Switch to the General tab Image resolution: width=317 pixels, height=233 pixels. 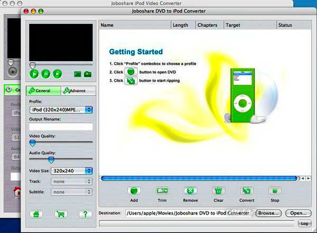[43, 91]
